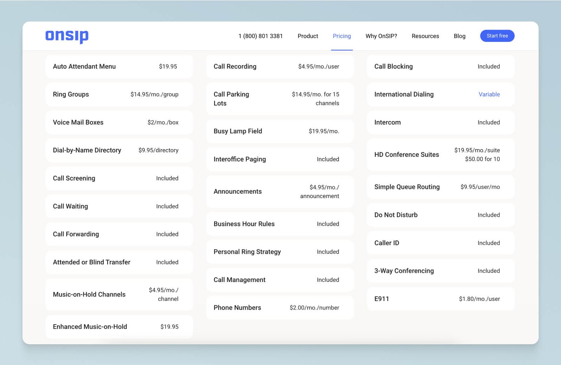The image size is (561, 365).
Task: Select the Voice Mail Boxes card
Action: coord(119,122)
